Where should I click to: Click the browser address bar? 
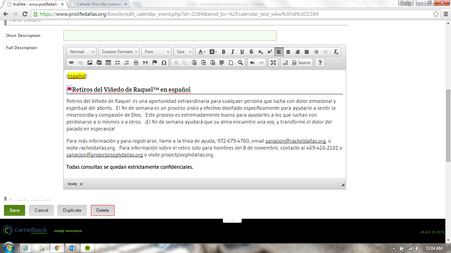(235, 14)
